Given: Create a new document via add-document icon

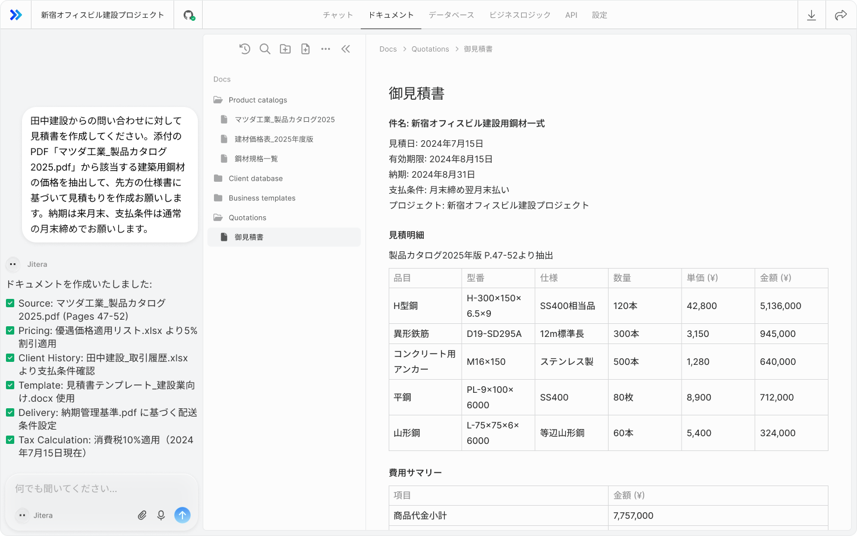Looking at the screenshot, I should (x=305, y=49).
